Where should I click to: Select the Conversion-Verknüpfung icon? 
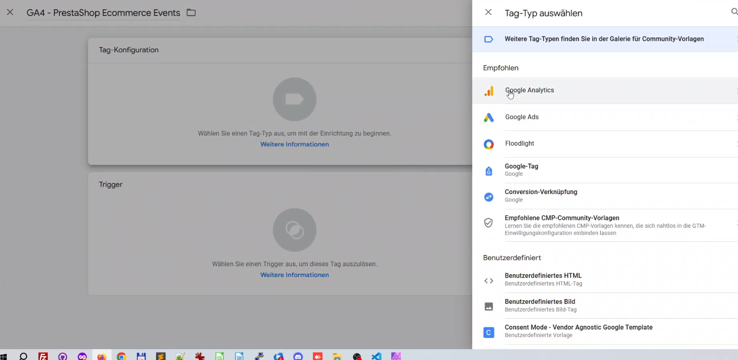pos(489,197)
